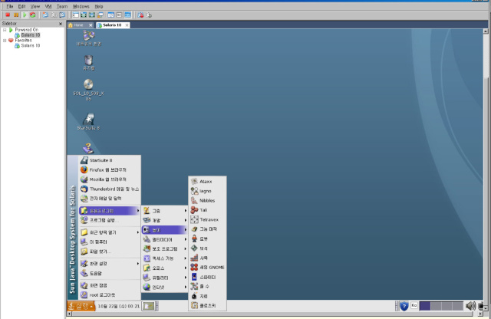The image size is (491, 319).
Task: Expand the 개발 submenu
Action: (x=165, y=220)
